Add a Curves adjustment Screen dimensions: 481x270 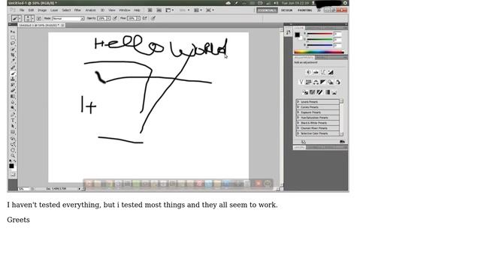(x=323, y=72)
